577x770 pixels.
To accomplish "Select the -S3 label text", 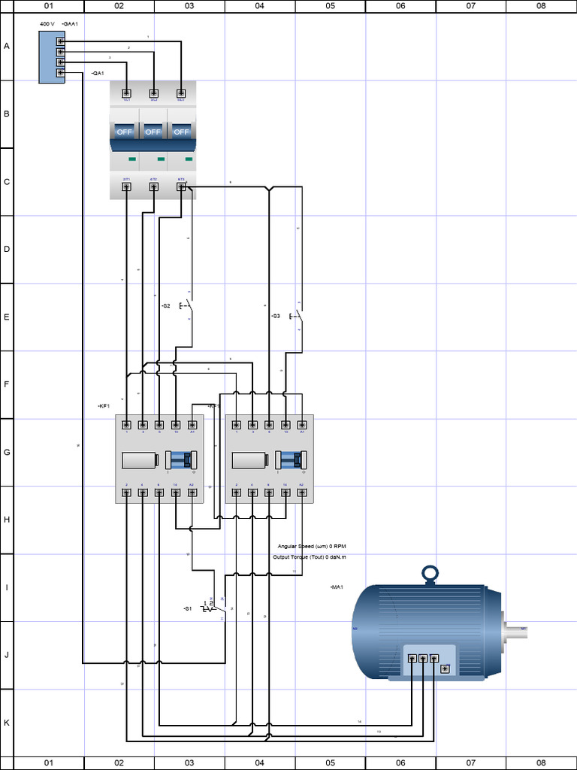I will (276, 317).
